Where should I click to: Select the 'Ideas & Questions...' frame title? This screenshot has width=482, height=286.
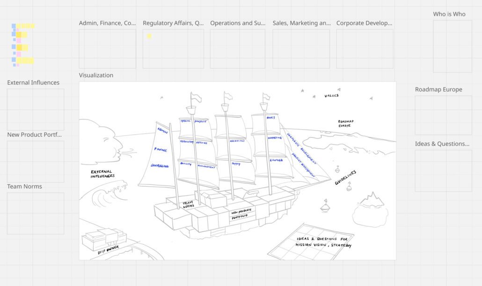442,144
